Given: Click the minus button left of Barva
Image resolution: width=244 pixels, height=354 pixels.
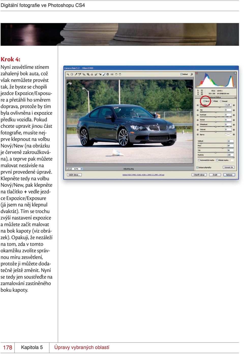Looking at the screenshot, I should 197,134.
